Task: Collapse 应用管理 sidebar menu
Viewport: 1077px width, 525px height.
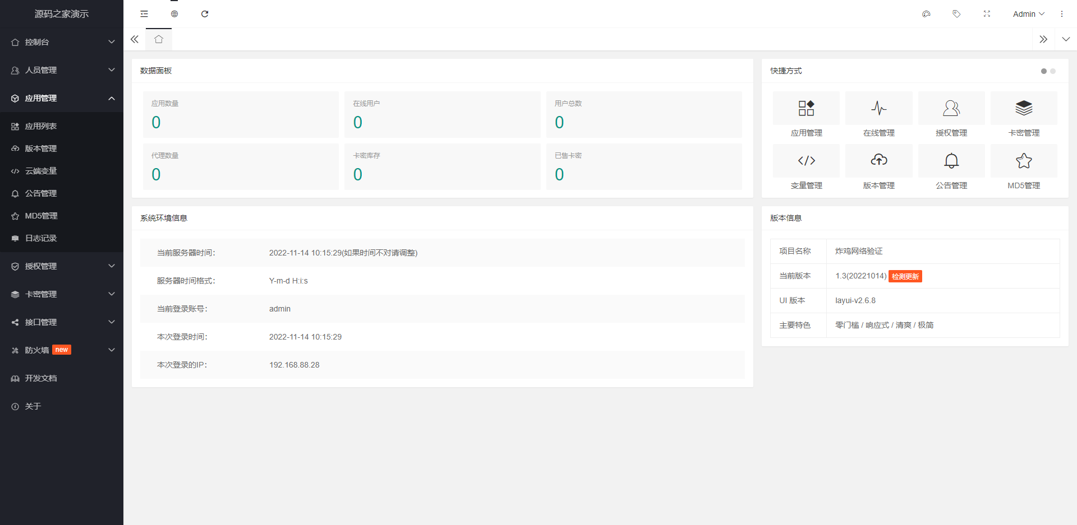Action: pyautogui.click(x=62, y=98)
